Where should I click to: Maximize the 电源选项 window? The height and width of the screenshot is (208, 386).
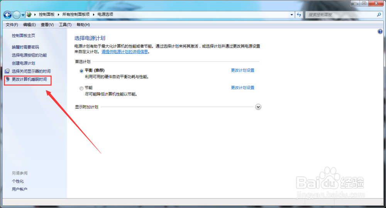364,3
